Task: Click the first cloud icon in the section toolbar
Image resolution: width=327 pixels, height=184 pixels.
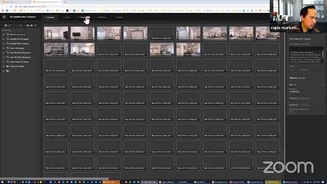Action: click(28, 26)
